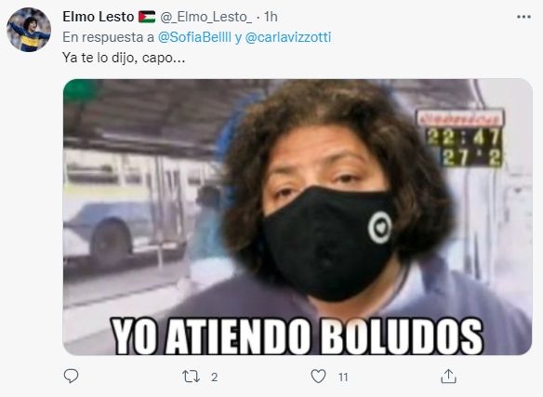Click the 22:47 clock overlay in the meme
Image resolution: width=543 pixels, height=397 pixels.
(463, 138)
